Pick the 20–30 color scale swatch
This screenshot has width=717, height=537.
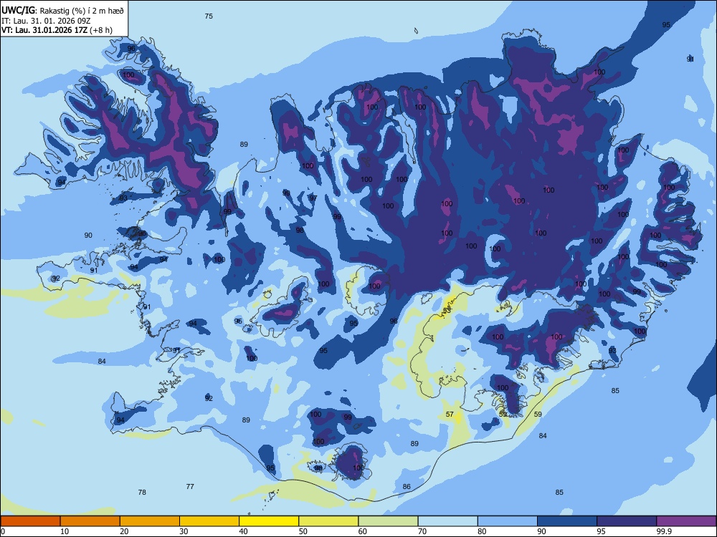pyautogui.click(x=150, y=521)
